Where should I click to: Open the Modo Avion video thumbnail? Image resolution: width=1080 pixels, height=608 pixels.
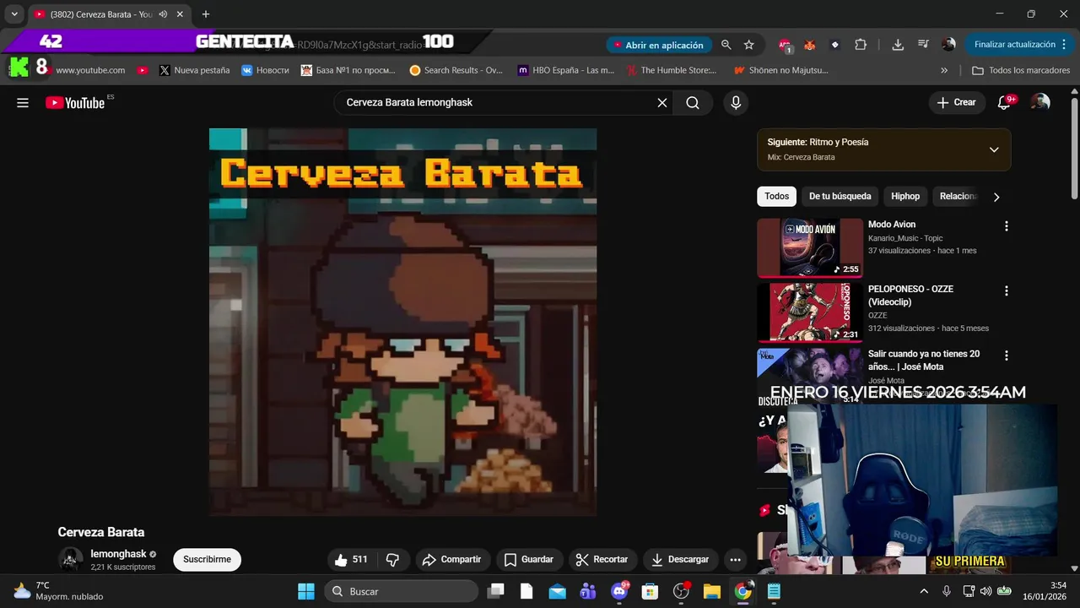[x=809, y=247]
